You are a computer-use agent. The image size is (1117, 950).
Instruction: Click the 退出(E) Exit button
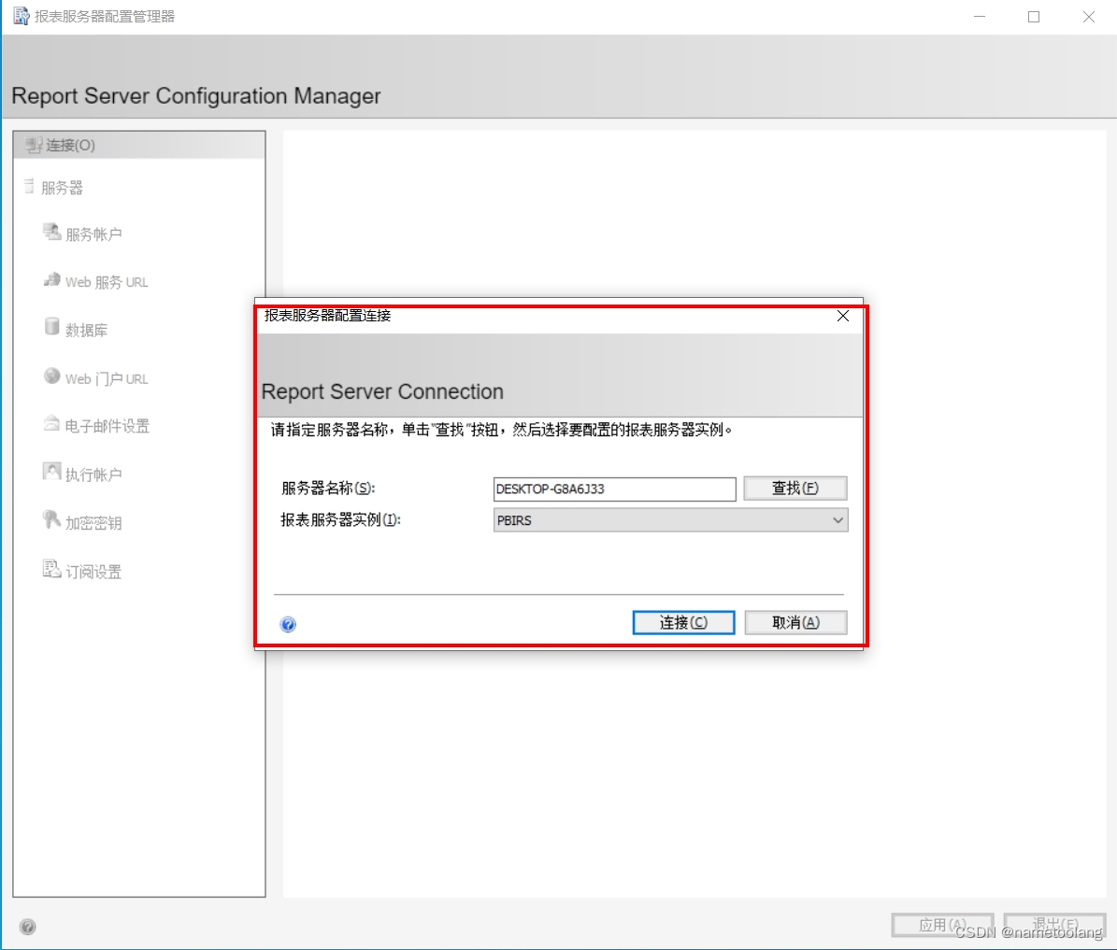(1054, 925)
